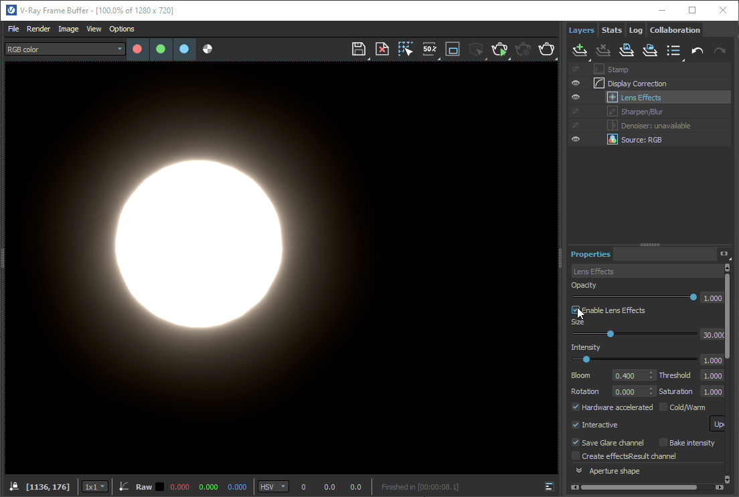Save the layer tree preset
Image resolution: width=739 pixels, height=497 pixels.
[627, 50]
